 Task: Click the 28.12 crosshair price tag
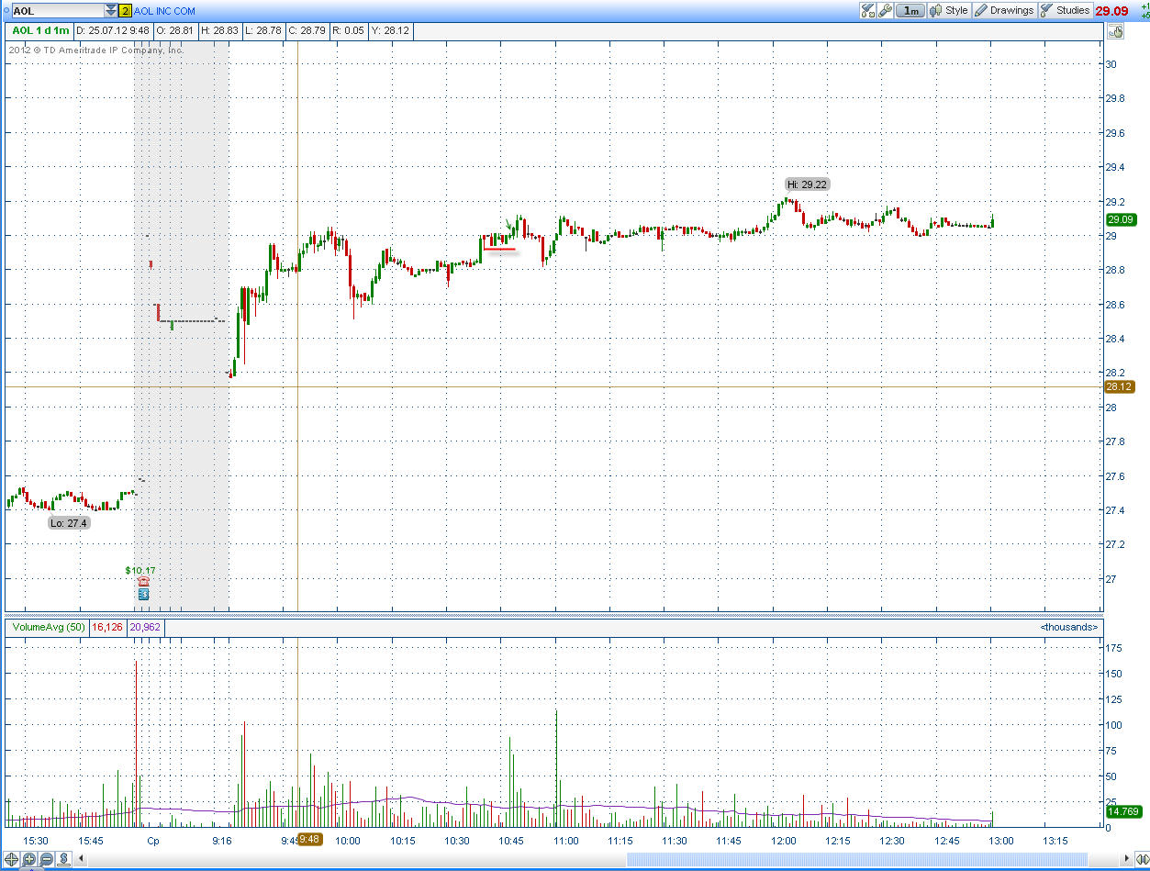coord(1121,387)
